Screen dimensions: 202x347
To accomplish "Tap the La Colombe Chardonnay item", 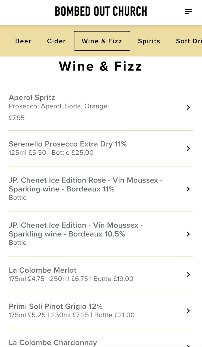I will pos(53,343).
